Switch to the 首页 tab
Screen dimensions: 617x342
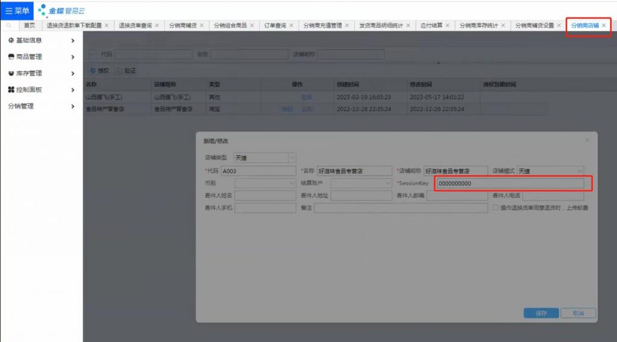(x=30, y=25)
